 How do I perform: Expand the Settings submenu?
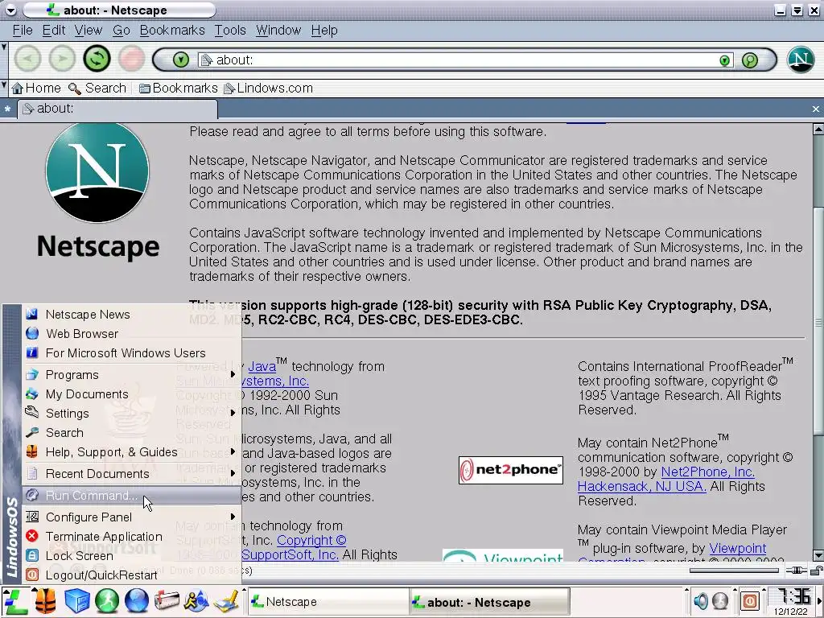[x=131, y=414]
